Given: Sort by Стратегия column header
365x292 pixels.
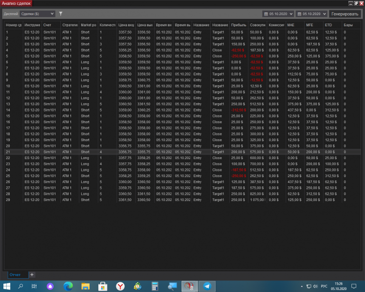Looking at the screenshot, I should 70,25.
